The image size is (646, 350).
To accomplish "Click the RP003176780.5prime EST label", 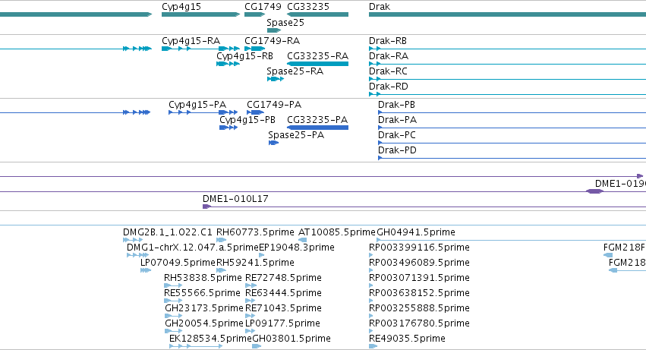I will click(419, 324).
